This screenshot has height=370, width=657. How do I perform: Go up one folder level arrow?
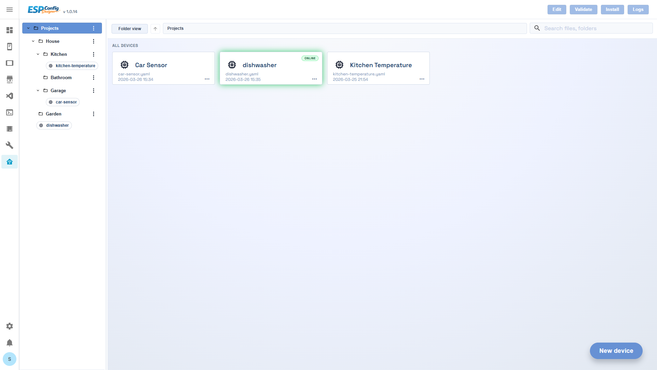tap(155, 29)
